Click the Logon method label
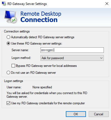Image resolution: width=111 pixels, height=120 pixels. [x=21, y=58]
